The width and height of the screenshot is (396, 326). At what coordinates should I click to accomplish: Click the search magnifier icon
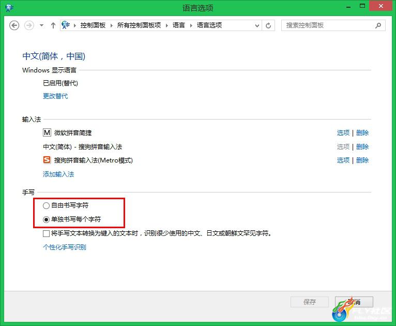[x=378, y=25]
